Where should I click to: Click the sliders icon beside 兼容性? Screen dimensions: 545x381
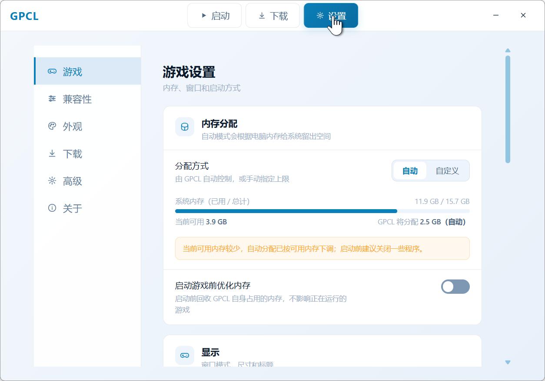click(52, 99)
